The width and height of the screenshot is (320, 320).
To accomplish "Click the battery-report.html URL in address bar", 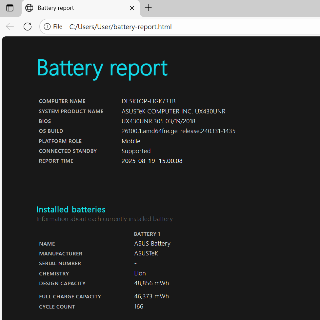I will pos(120,27).
